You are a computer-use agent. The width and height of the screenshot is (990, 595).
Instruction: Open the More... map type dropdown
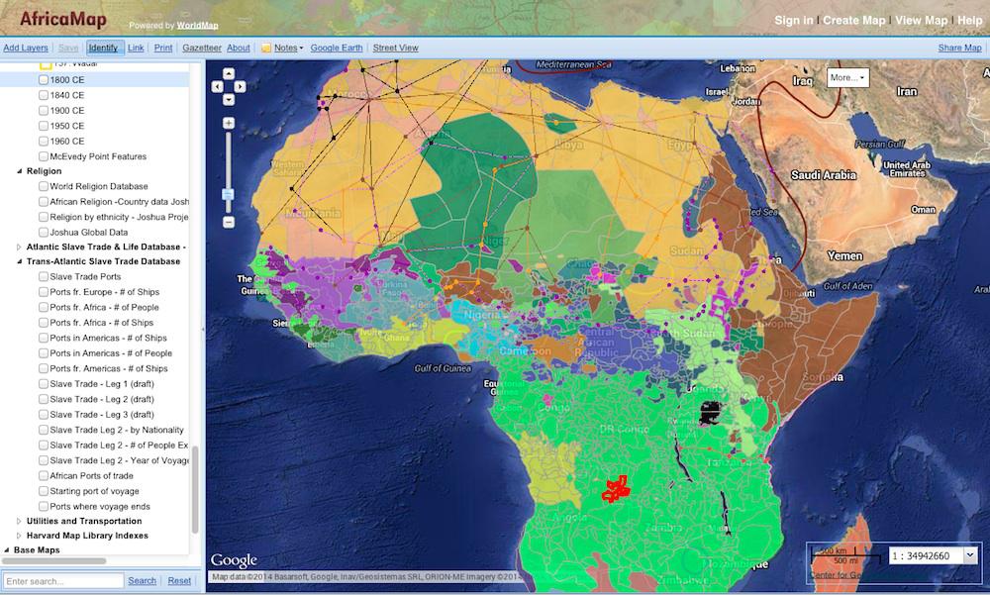(848, 77)
